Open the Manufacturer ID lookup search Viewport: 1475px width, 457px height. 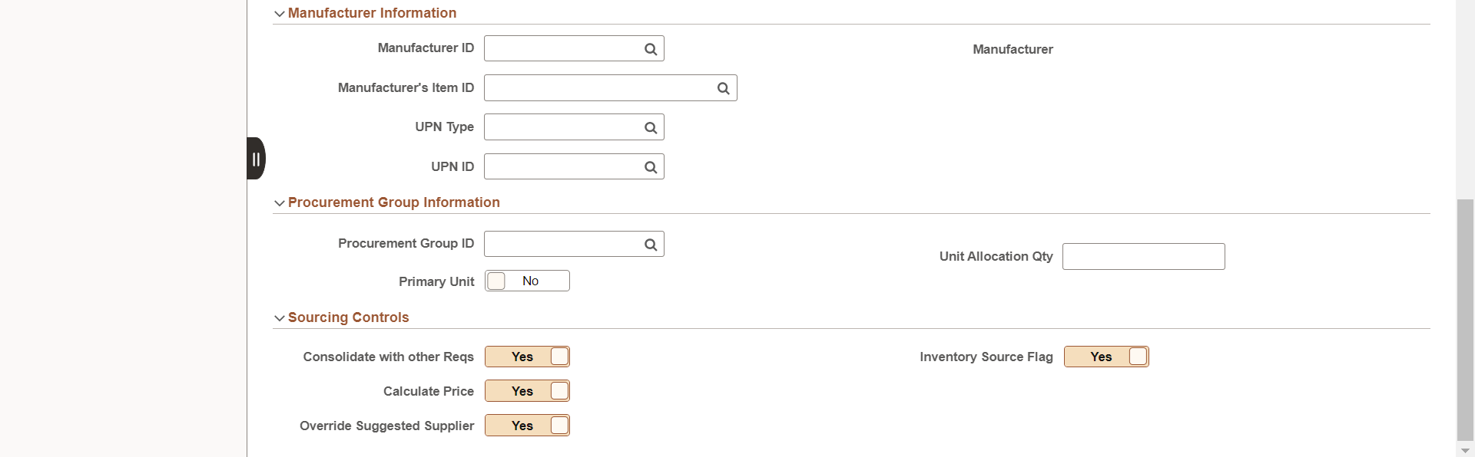point(650,48)
